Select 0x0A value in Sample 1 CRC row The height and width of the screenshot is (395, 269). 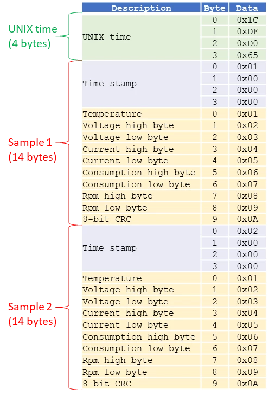tap(247, 219)
